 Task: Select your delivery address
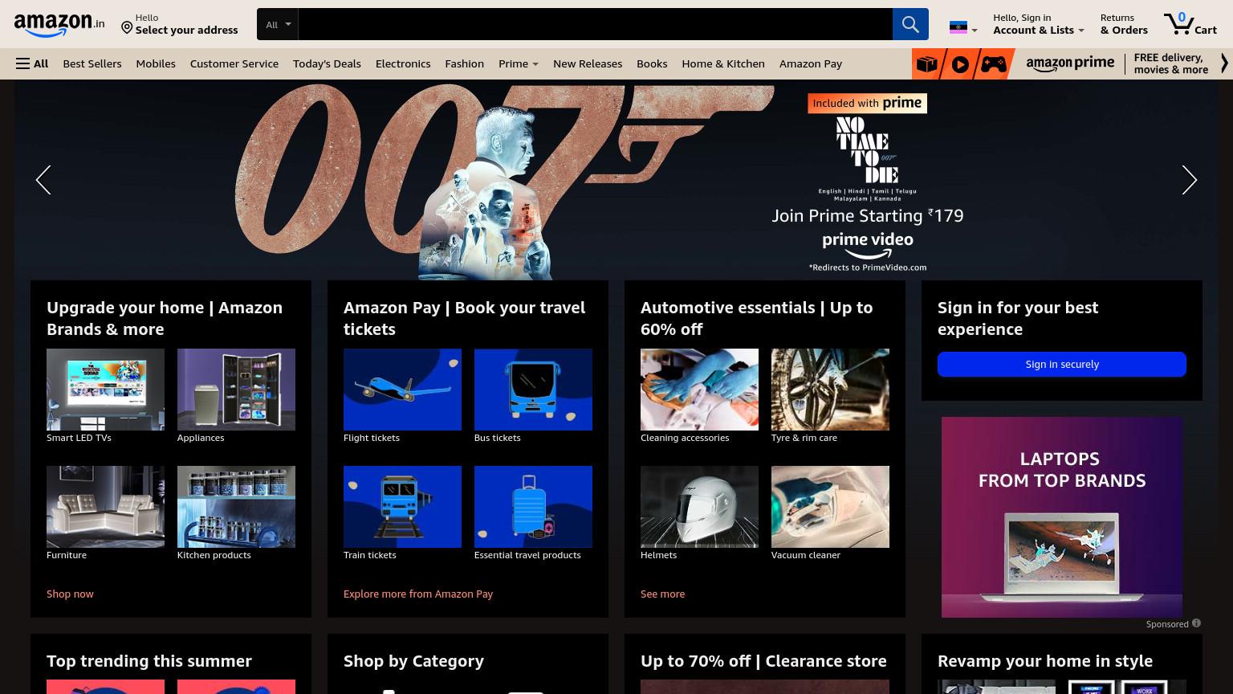180,24
